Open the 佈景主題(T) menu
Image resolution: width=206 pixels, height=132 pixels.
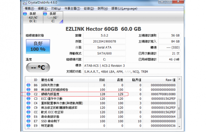point(72,9)
